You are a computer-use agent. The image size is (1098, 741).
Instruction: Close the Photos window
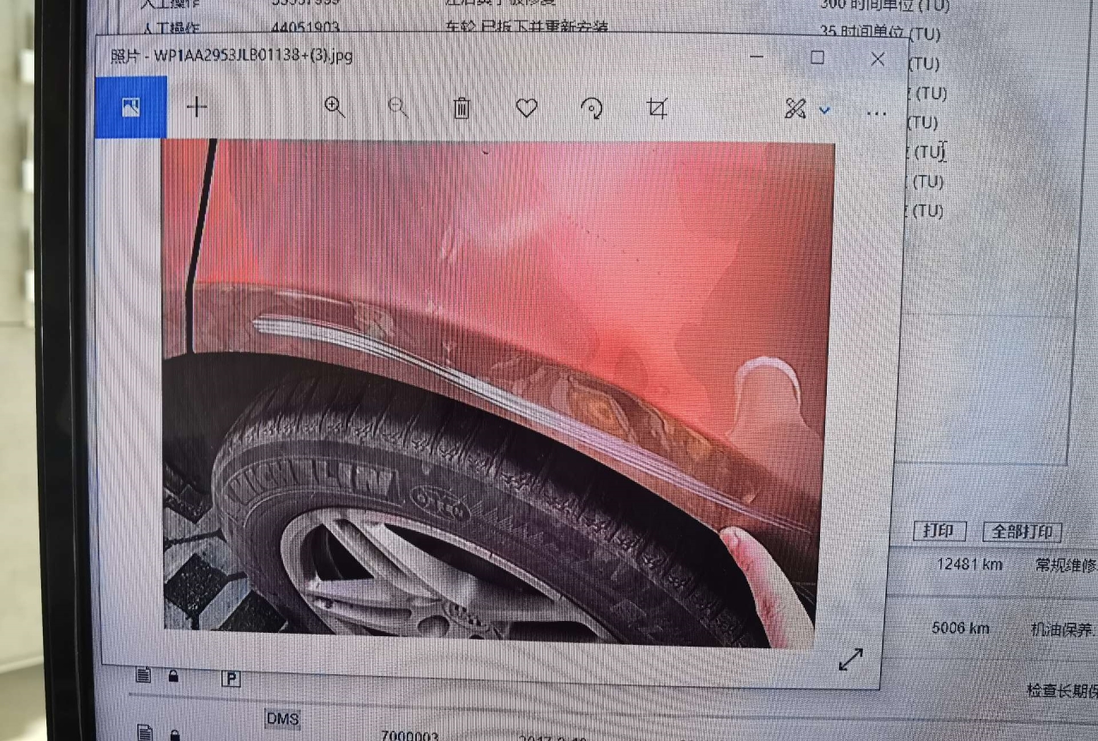coord(878,59)
